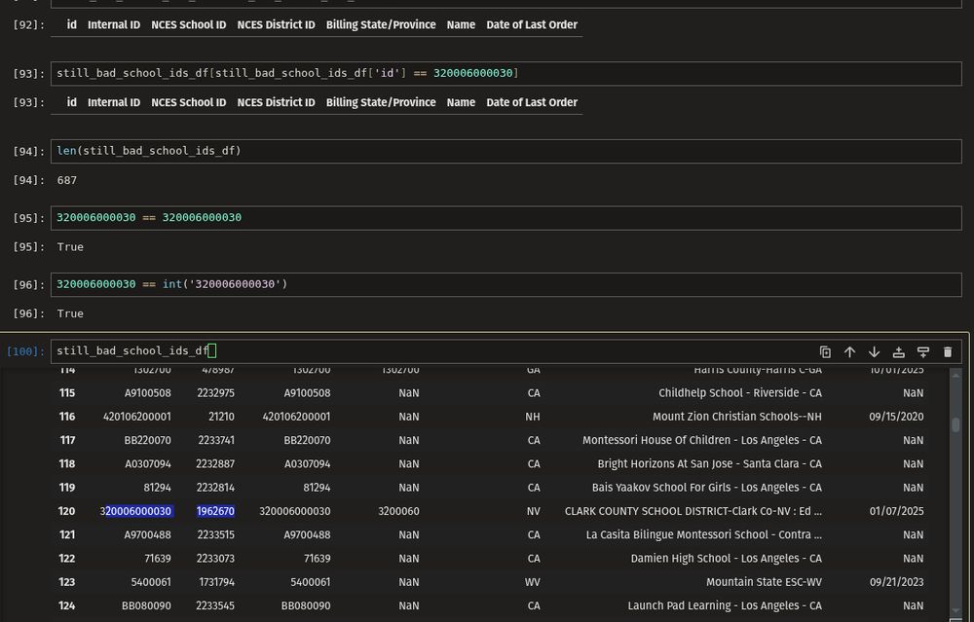Insert a new cell below the current one
The image size is (974, 622).
(923, 352)
